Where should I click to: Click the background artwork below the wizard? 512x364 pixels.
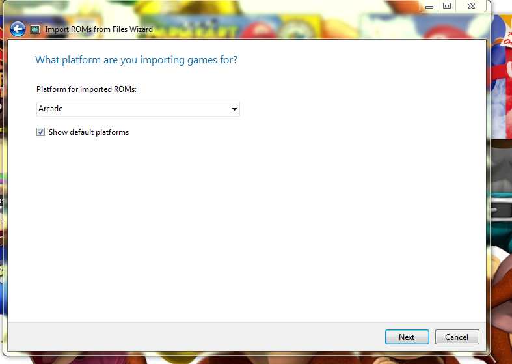[x=260, y=358]
